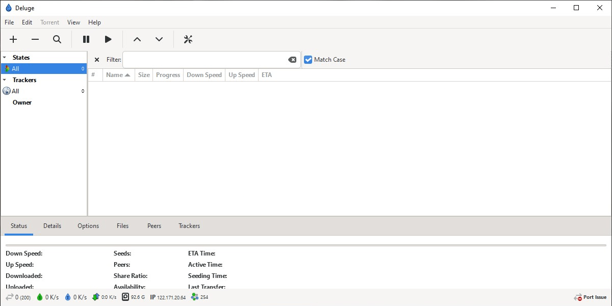Screen dimensions: 612x306
Task: Remove the selected torrent
Action: point(35,39)
